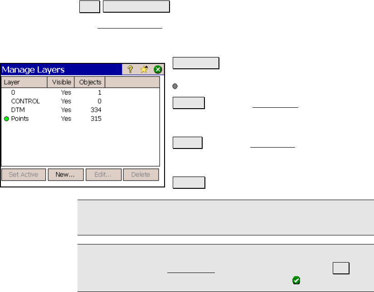374x292 pixels.
Task: Select layer 0 in the list
Action: (x=80, y=92)
